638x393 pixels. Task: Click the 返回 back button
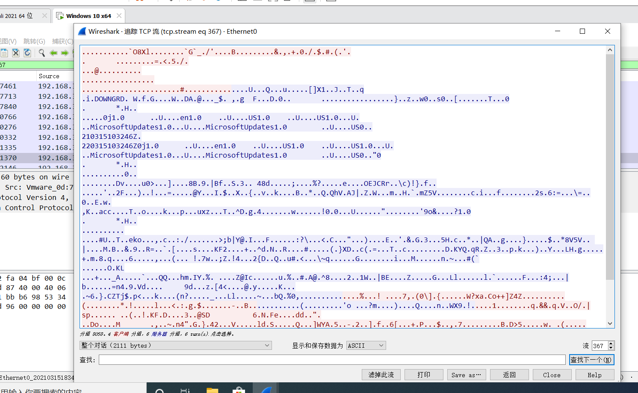tap(509, 375)
